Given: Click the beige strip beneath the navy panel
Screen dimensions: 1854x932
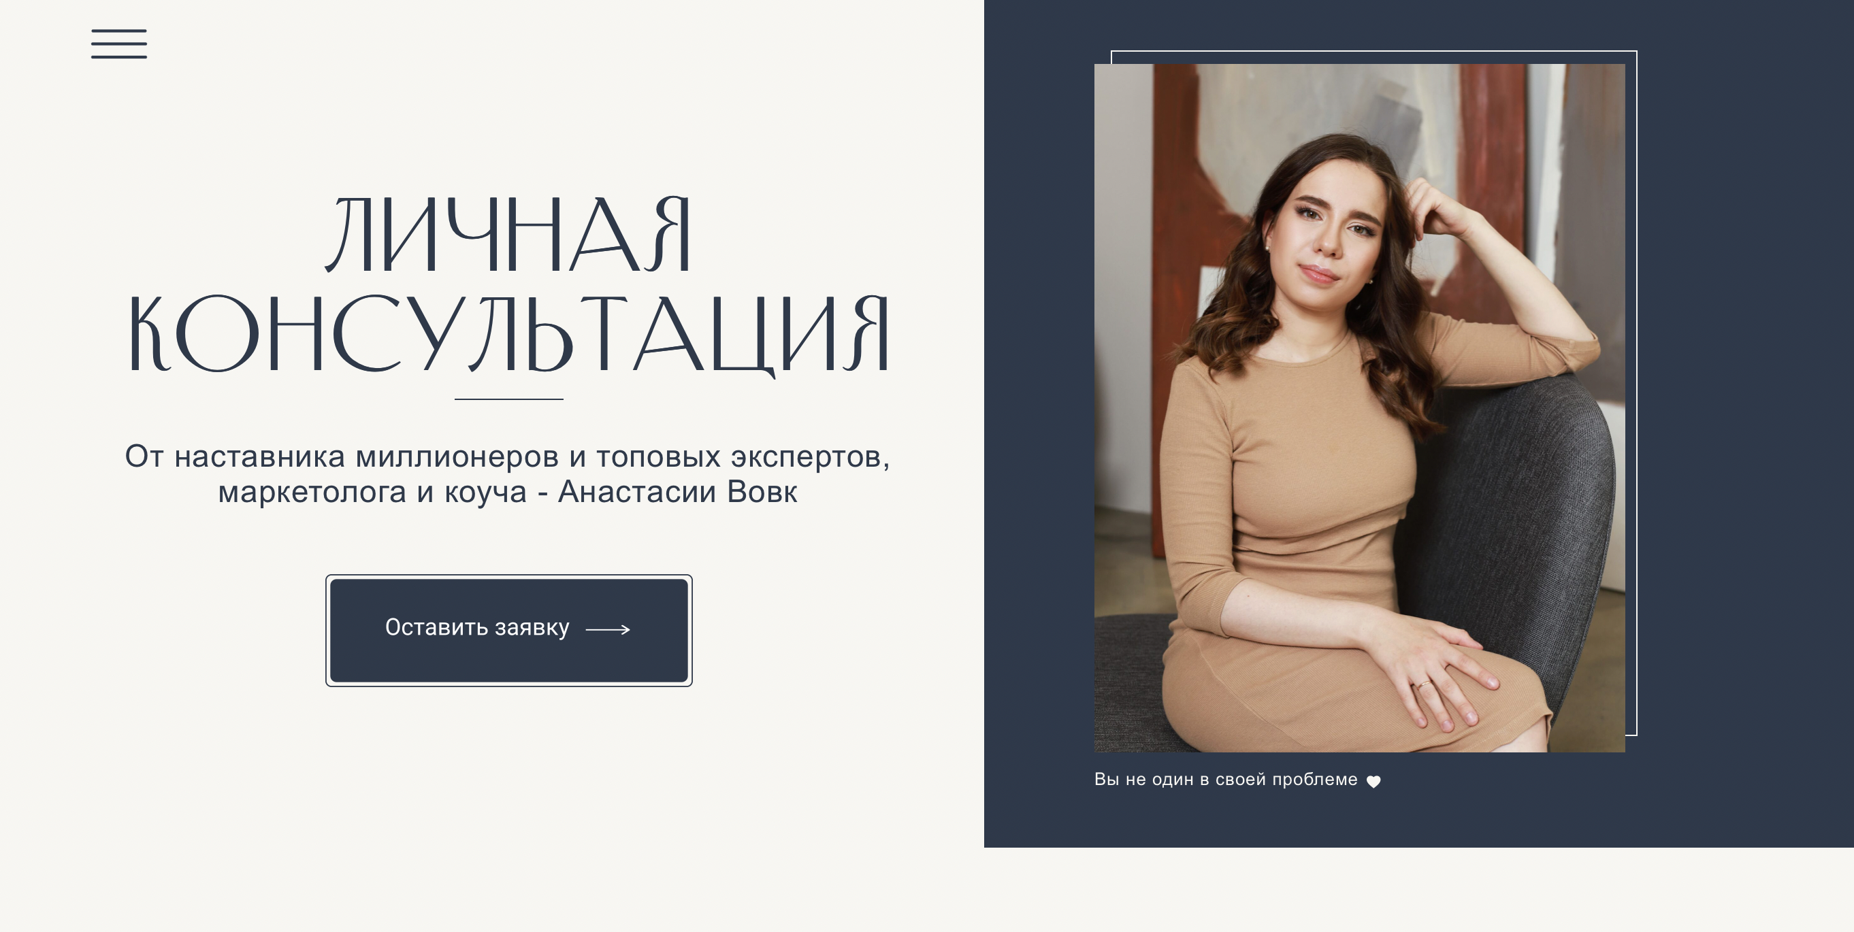Looking at the screenshot, I should click(x=1418, y=890).
